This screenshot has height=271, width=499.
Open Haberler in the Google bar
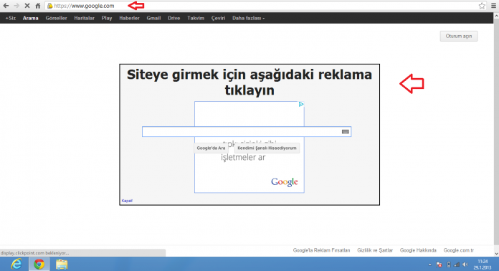click(x=129, y=18)
